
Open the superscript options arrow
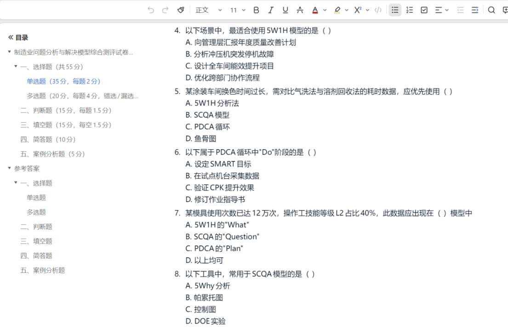[x=367, y=10]
